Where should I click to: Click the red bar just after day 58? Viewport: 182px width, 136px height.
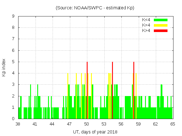[x=134, y=90]
